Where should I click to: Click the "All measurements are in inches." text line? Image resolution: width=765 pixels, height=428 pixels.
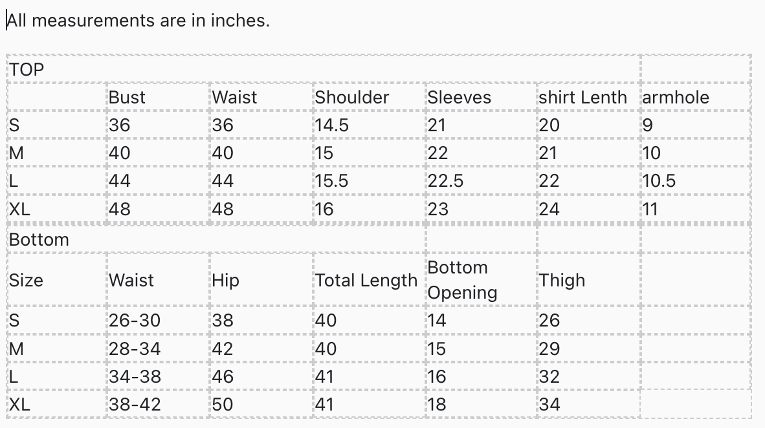pos(138,21)
